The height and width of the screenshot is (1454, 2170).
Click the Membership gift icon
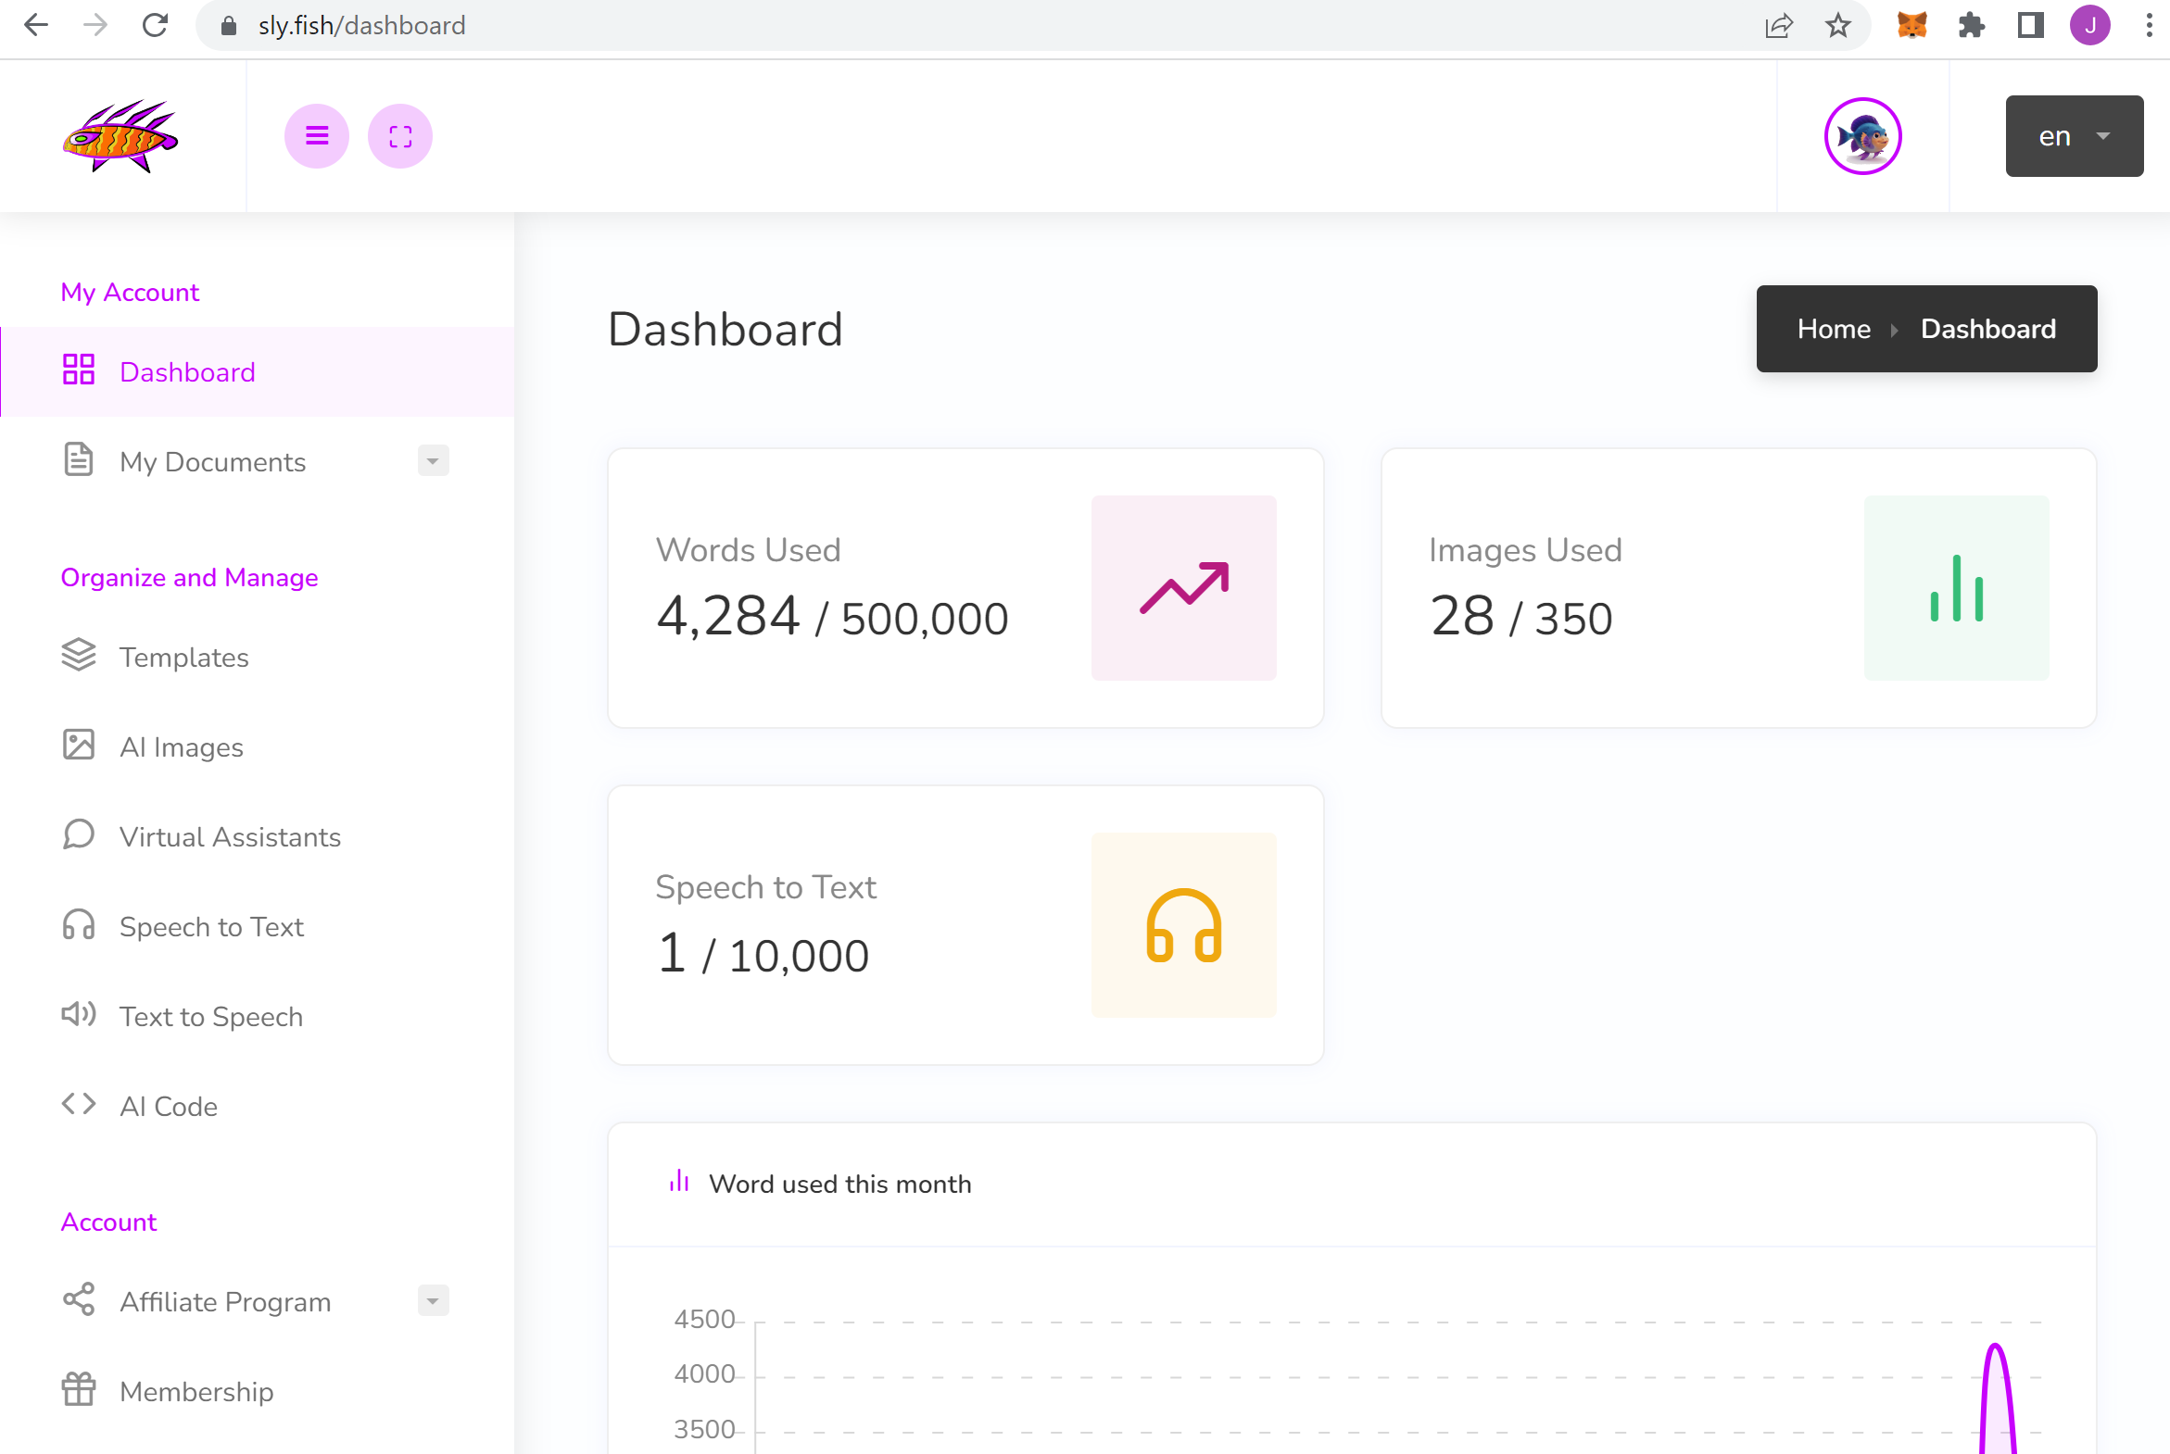[x=79, y=1390]
